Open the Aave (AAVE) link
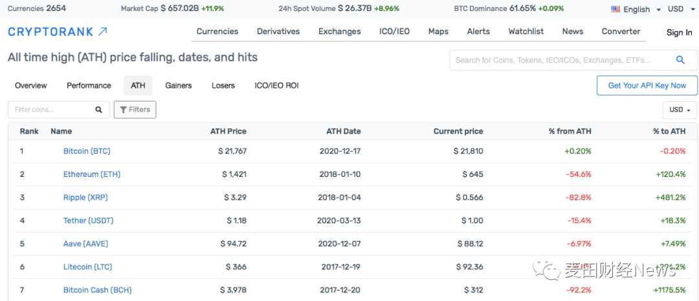699x301 pixels. tap(85, 244)
